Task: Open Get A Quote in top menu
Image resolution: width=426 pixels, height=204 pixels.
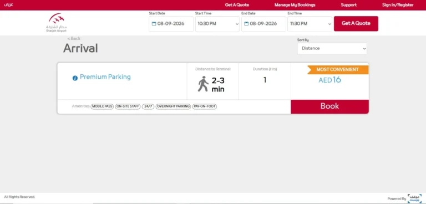Action: coord(237,5)
